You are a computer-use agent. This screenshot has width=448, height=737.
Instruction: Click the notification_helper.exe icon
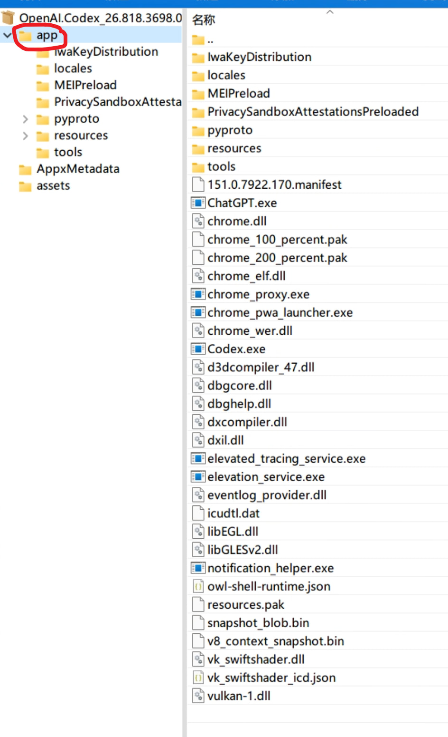tap(198, 568)
